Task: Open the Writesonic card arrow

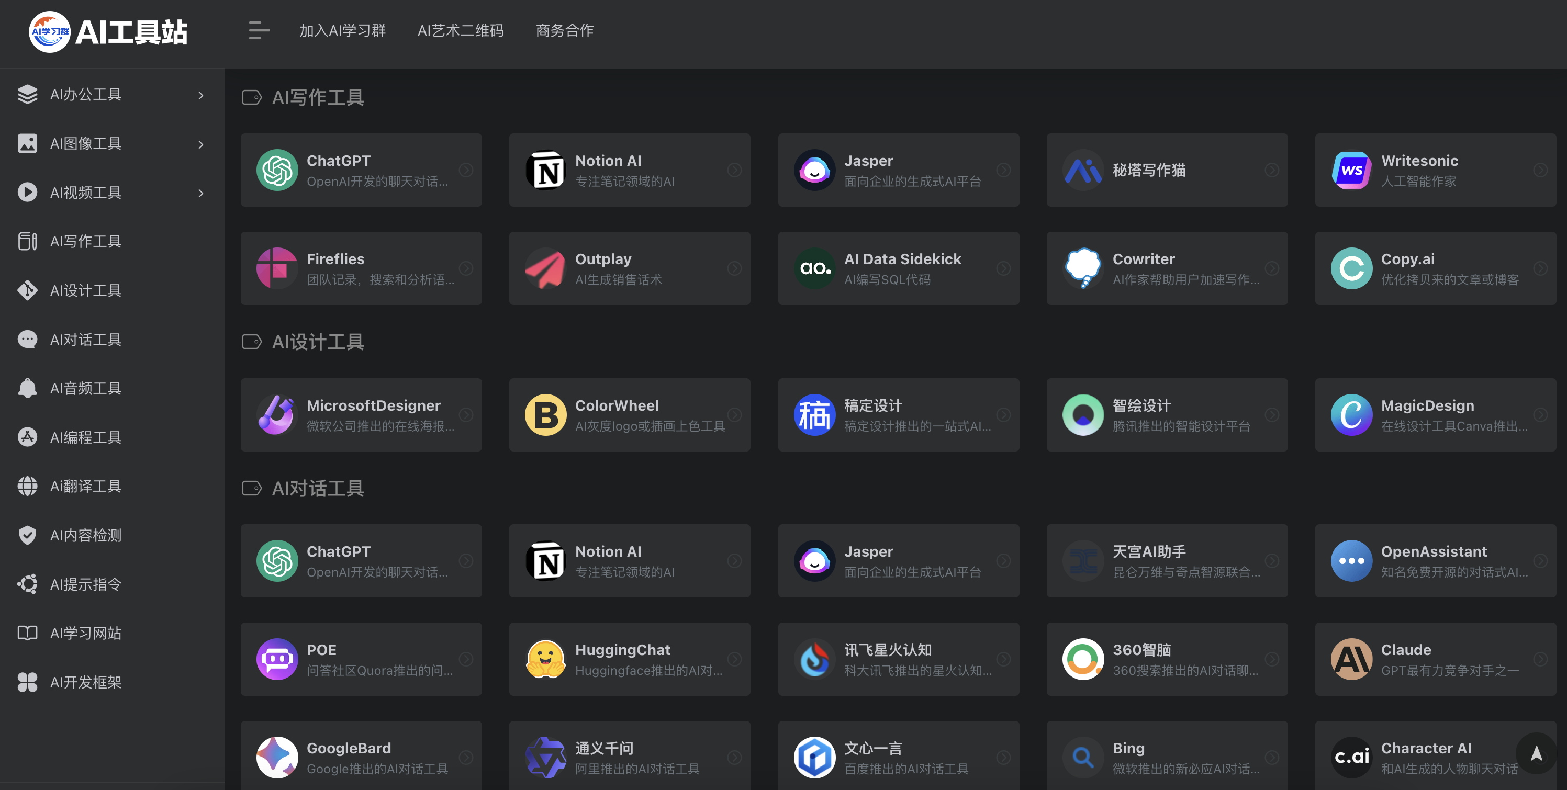Action: tap(1541, 170)
